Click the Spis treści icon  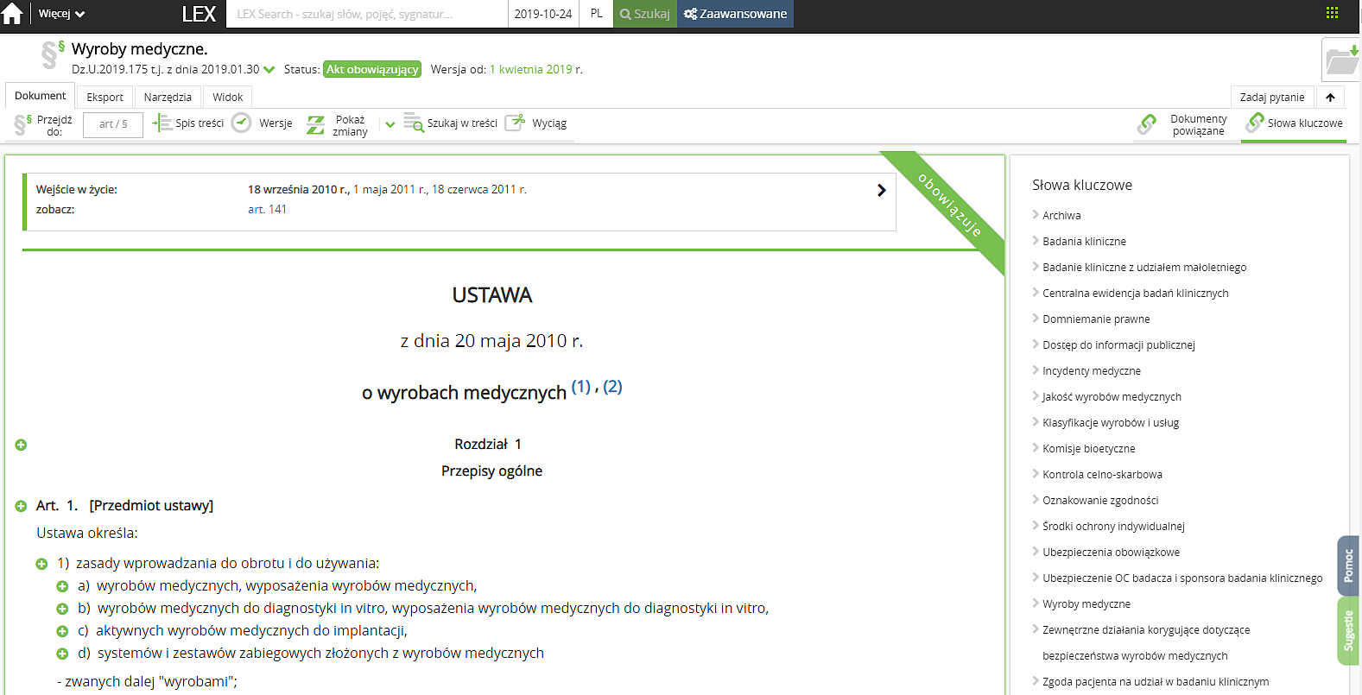(x=162, y=123)
